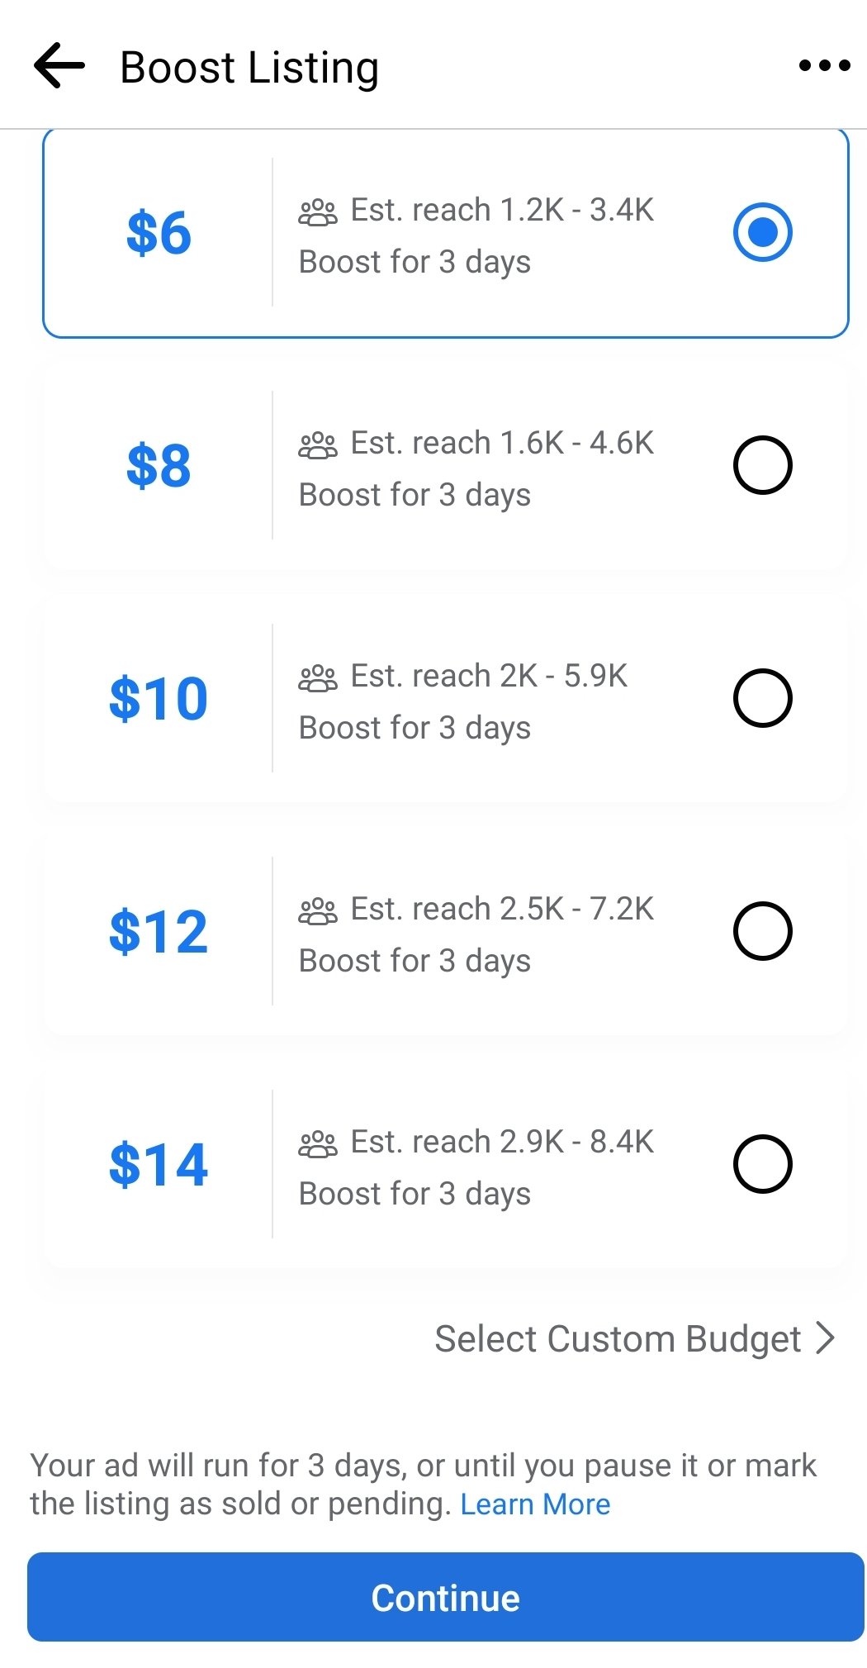
Task: Open the Learn More link
Action: [x=535, y=1504]
